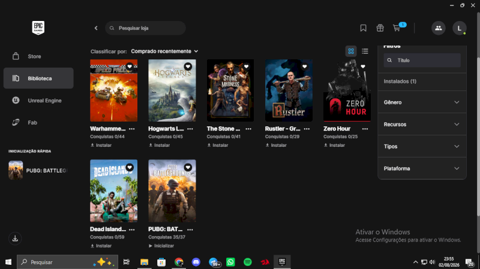Screen dimensions: 480x269
Task: Open Task View on the taskbar
Action: (126, 262)
